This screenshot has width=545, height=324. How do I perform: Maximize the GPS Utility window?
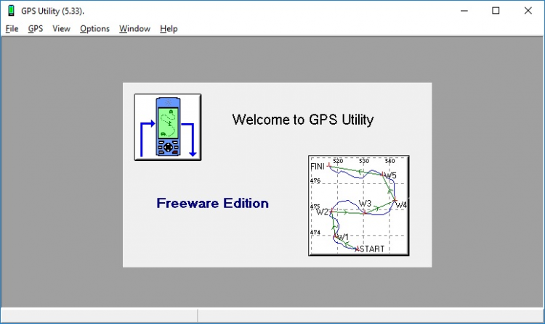pos(496,11)
